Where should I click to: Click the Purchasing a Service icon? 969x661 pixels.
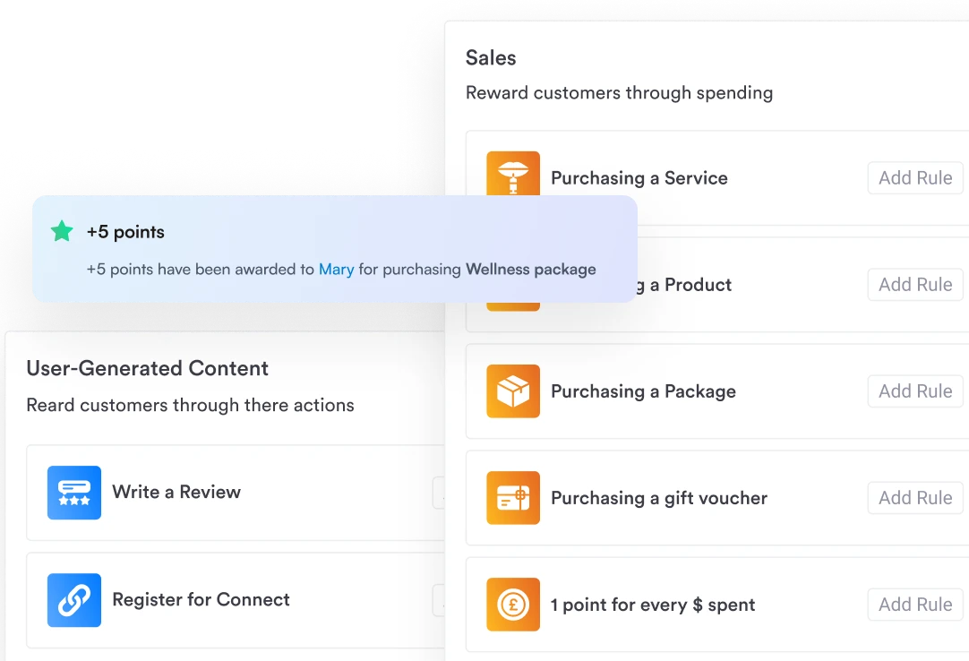513,174
